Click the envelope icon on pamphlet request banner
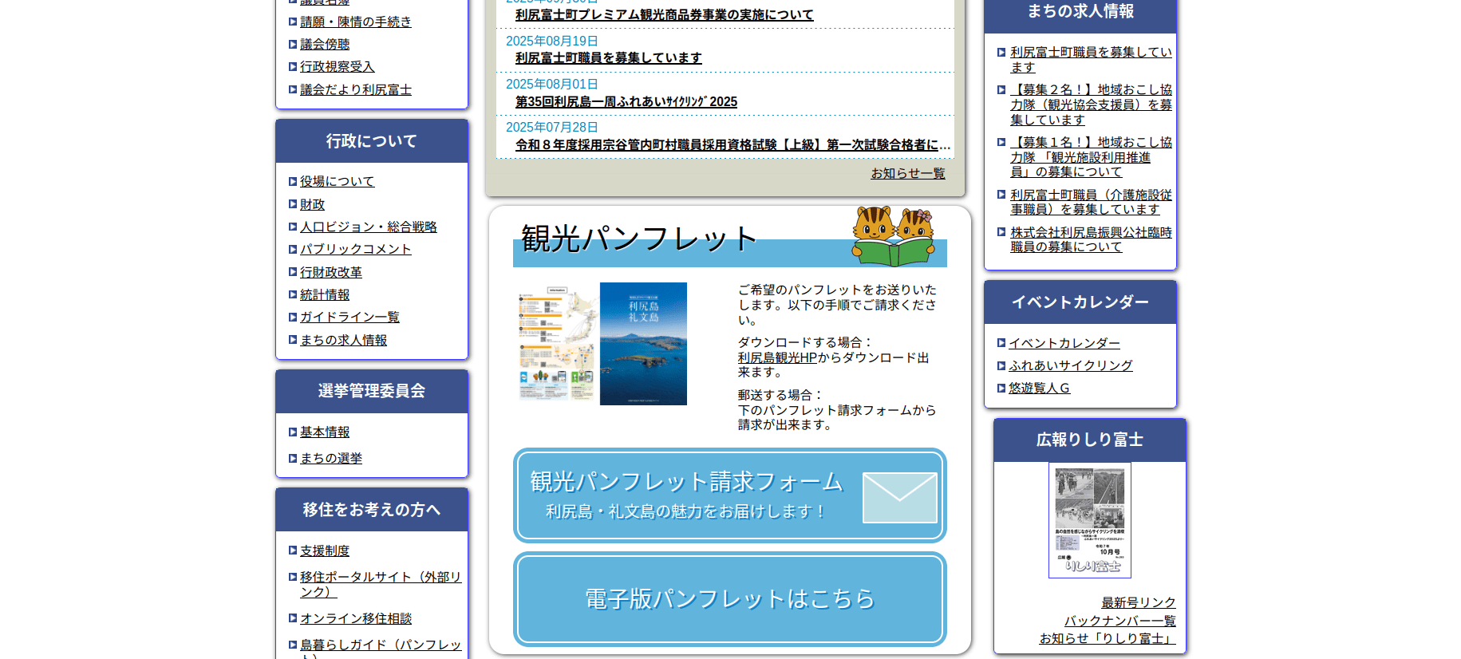This screenshot has height=659, width=1461. click(x=899, y=498)
